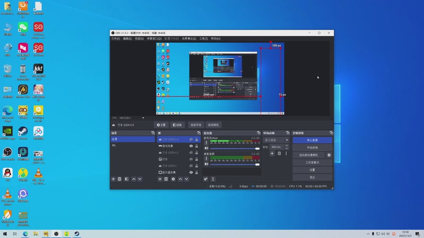Launch OBS Studio desktop shortcut
Viewport: 424px width, 238px height.
coord(7,154)
